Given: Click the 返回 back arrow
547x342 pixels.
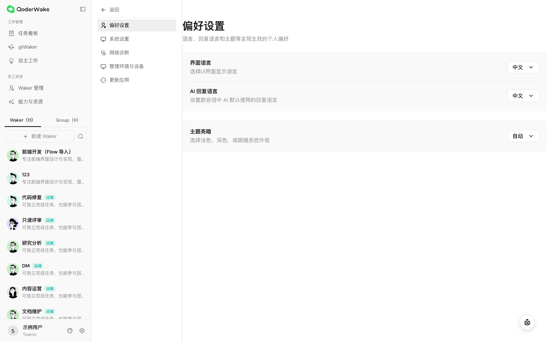Looking at the screenshot, I should 103,10.
